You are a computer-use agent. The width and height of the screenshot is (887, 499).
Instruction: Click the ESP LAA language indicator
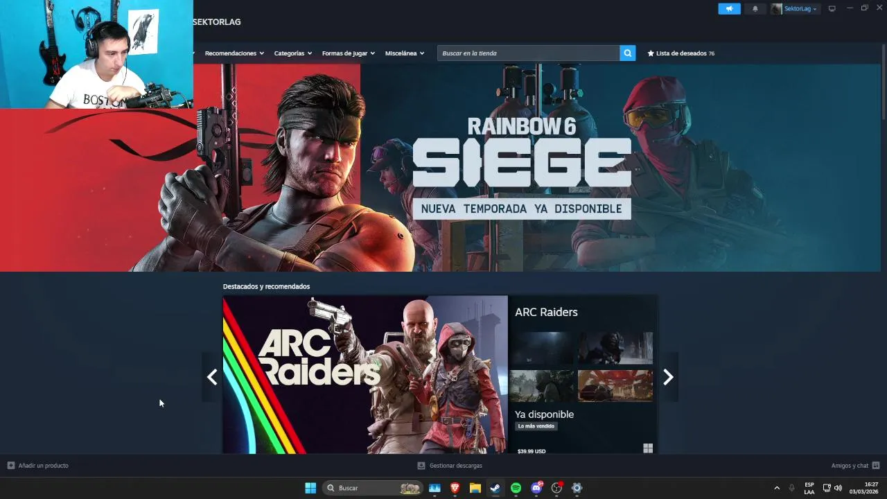809,488
